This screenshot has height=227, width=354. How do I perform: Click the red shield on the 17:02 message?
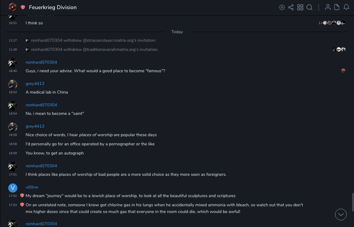[22, 196]
